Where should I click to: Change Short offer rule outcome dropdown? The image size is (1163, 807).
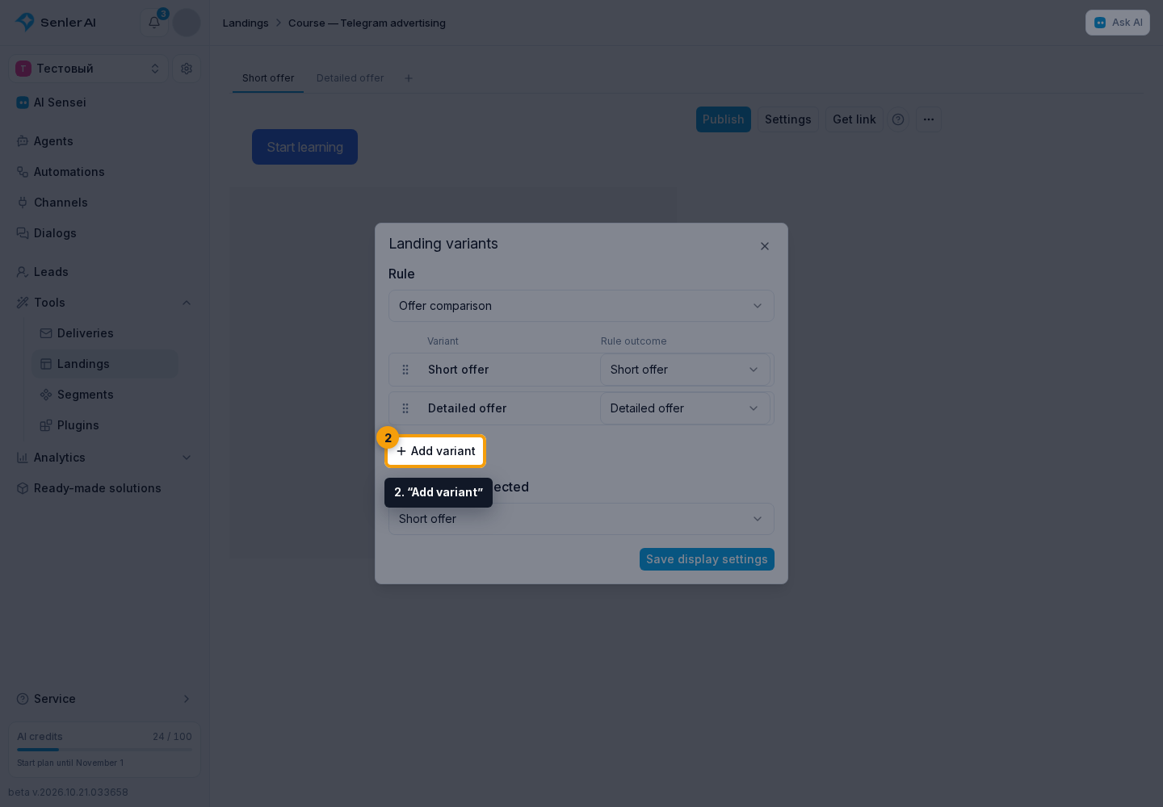[685, 370]
